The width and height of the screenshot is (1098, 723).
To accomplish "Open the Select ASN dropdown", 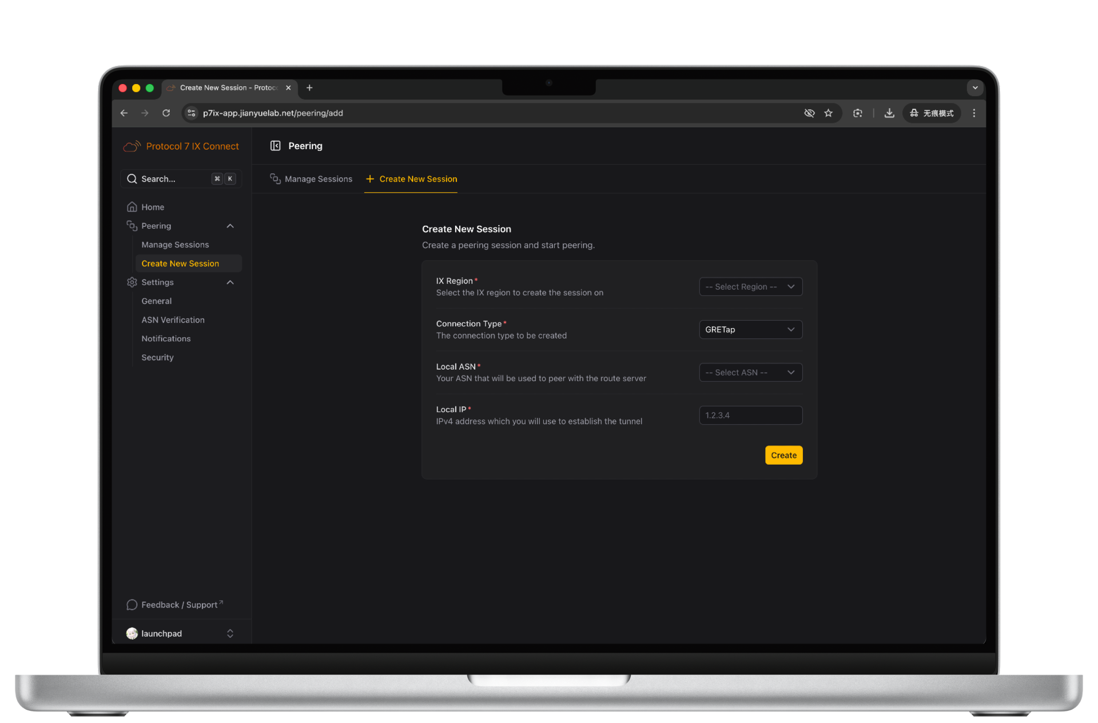I will coord(750,373).
